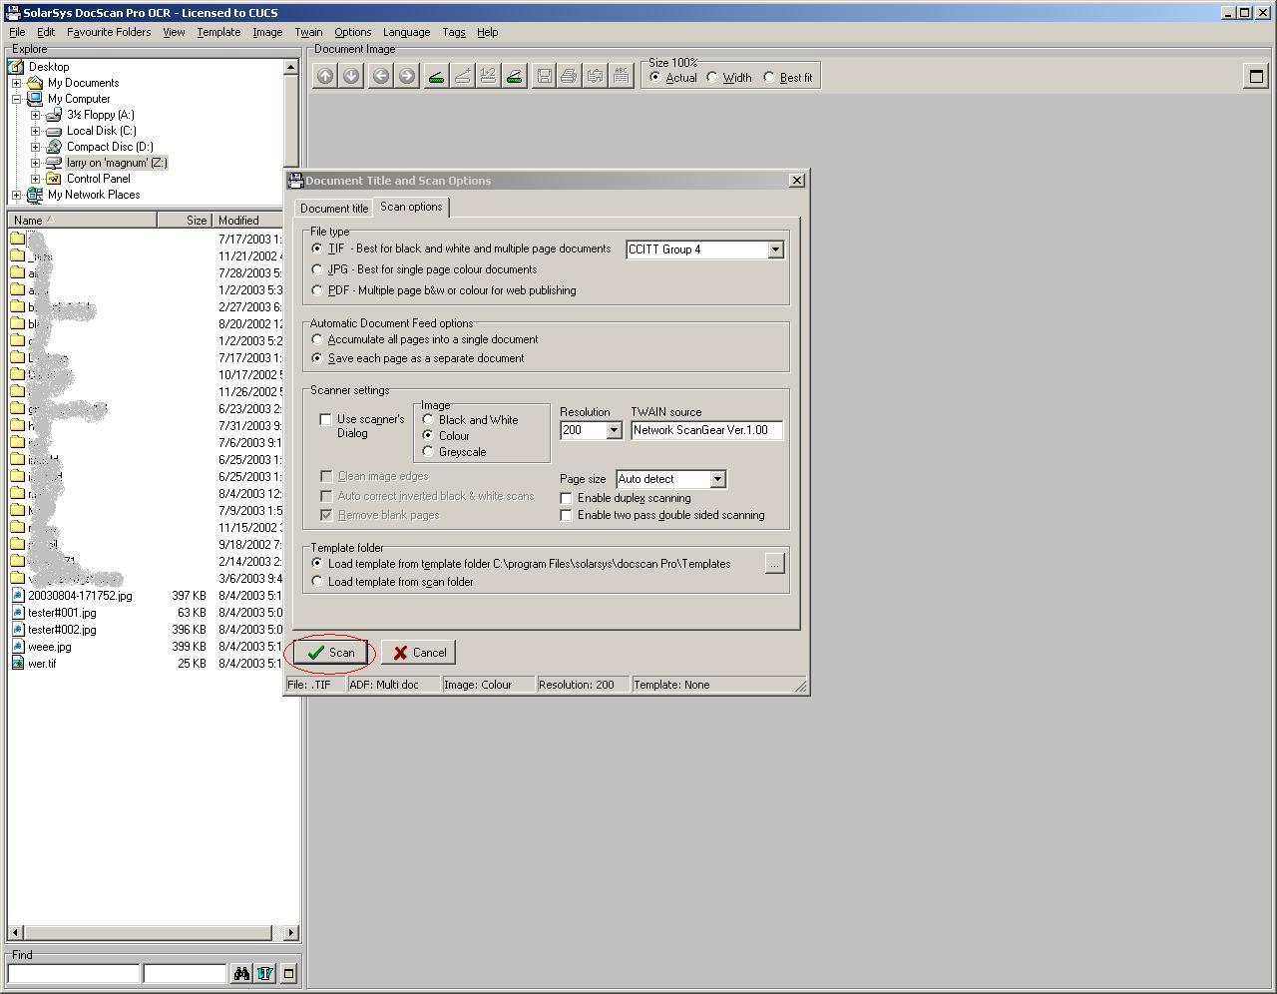The width and height of the screenshot is (1277, 994).
Task: Enable two pass double sided scanning
Action: click(566, 515)
